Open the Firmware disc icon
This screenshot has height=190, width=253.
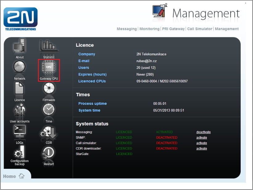49,88
